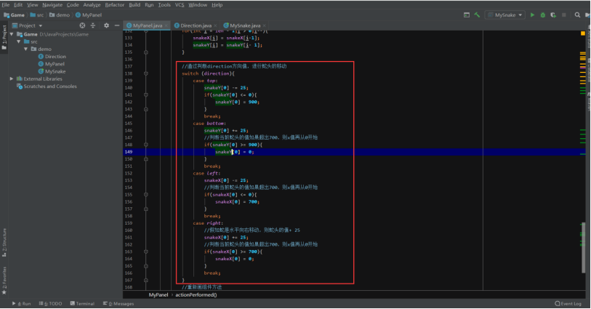Close the MyPanel.java editor tab
The image size is (591, 309).
point(166,25)
